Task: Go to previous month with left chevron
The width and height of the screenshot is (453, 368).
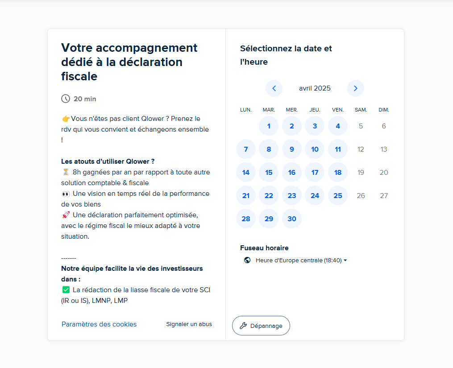Action: click(274, 88)
